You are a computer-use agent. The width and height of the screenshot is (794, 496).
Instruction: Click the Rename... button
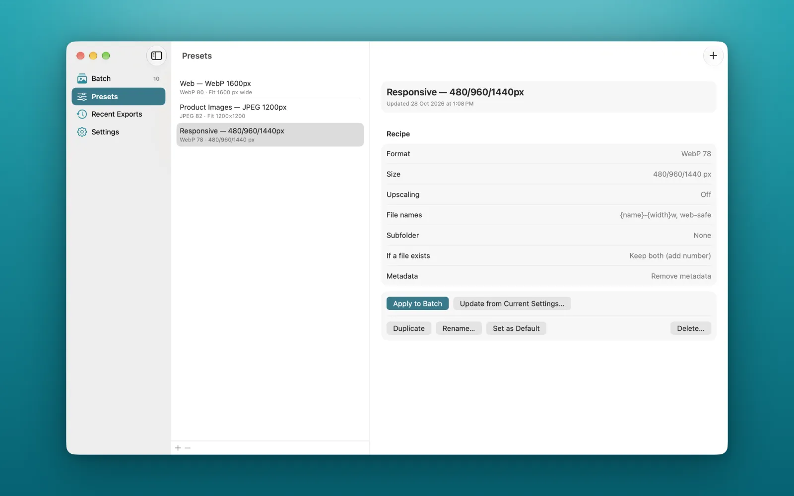459,328
